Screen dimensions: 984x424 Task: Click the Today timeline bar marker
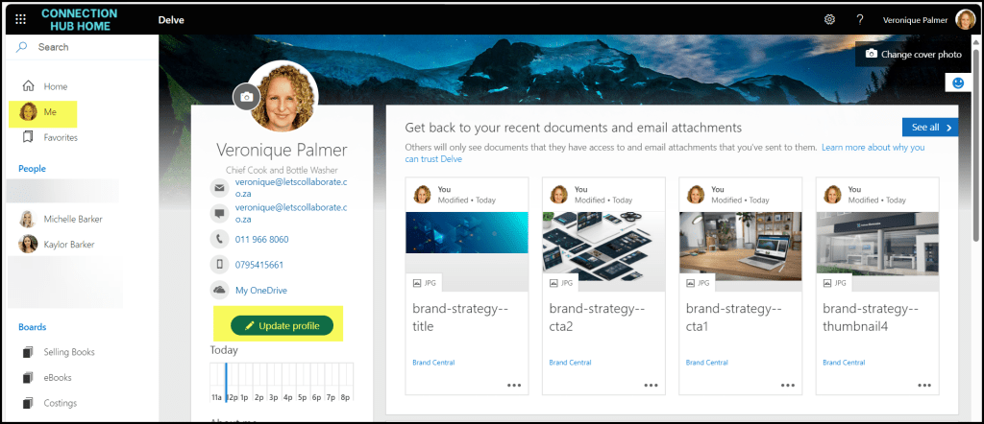227,382
